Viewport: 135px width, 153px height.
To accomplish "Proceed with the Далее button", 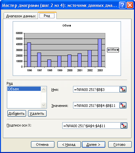I will pyautogui.click(x=94, y=144).
